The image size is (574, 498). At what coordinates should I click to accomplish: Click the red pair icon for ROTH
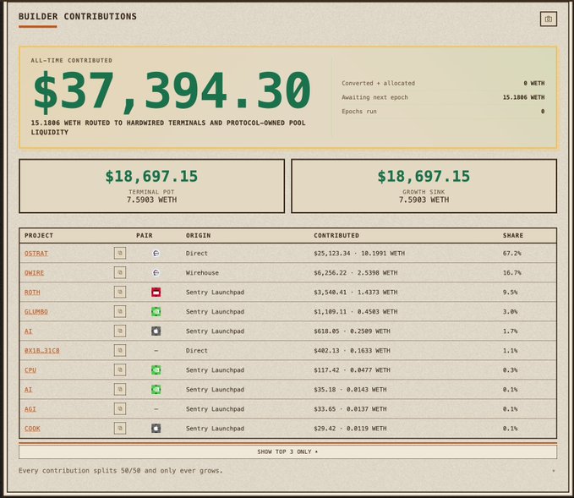[156, 292]
